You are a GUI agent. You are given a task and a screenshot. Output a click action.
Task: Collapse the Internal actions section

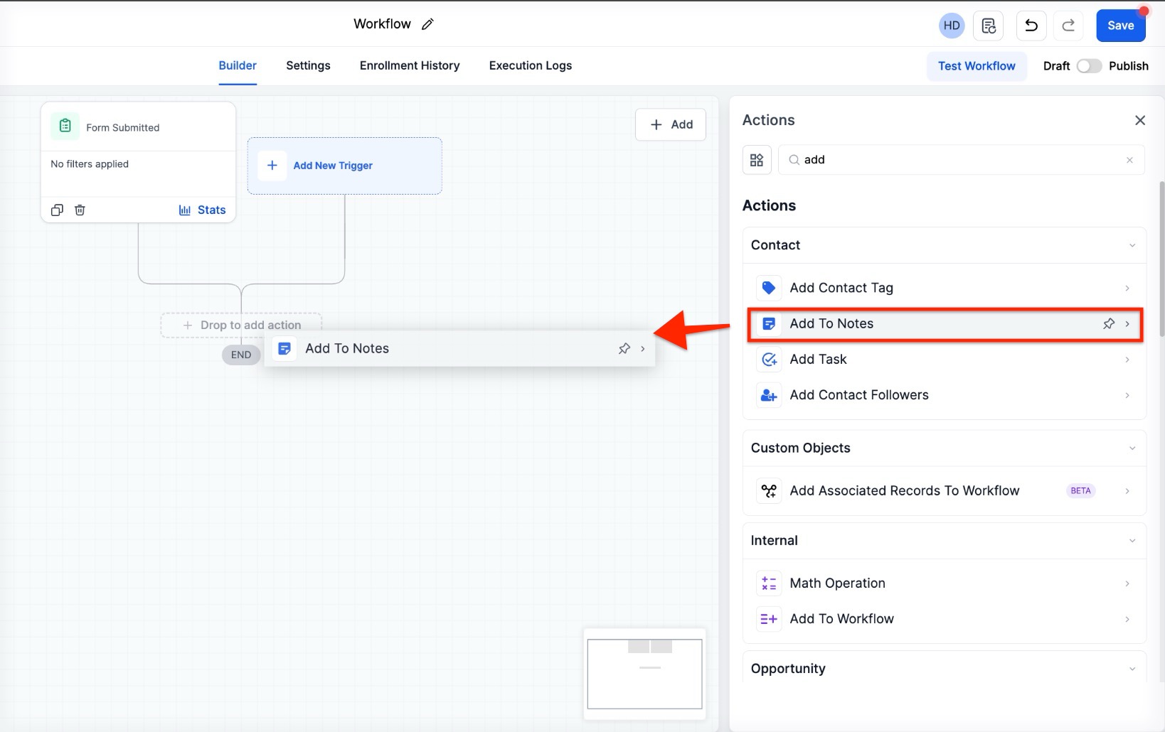(1132, 541)
